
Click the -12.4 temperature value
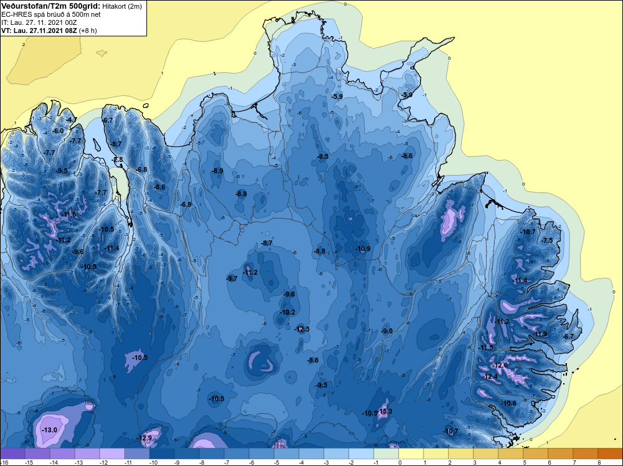[x=490, y=377]
